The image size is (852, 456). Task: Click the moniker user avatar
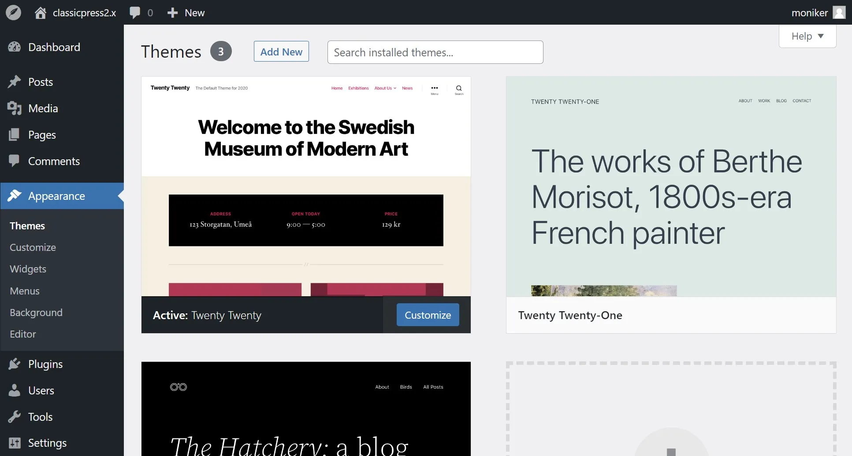(839, 13)
